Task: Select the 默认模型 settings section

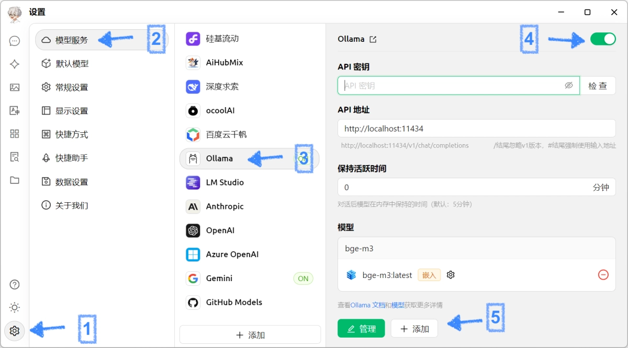Action: click(102, 64)
